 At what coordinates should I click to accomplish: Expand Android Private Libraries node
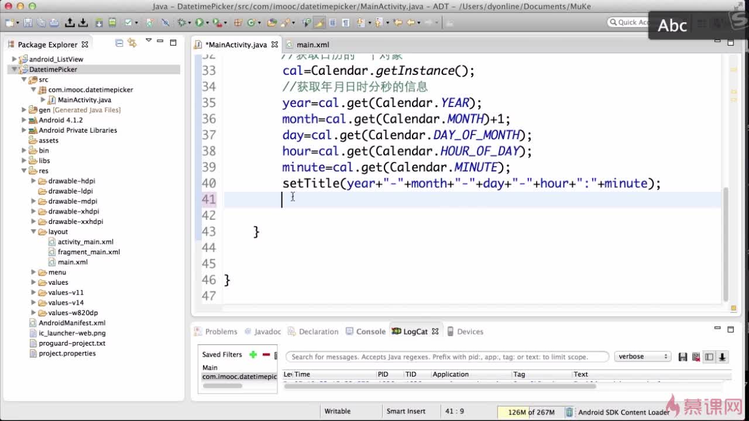coord(24,130)
